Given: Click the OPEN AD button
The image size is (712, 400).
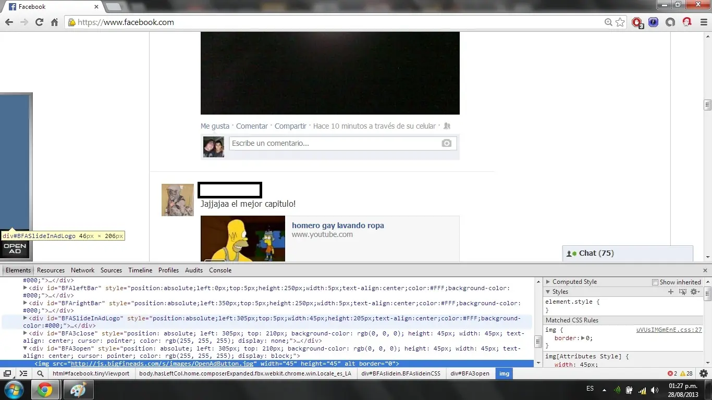Looking at the screenshot, I should (15, 249).
